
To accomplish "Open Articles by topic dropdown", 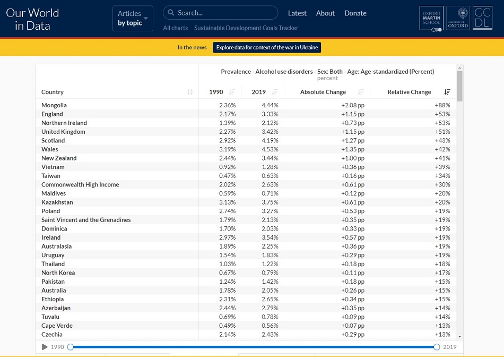I will 133,19.
